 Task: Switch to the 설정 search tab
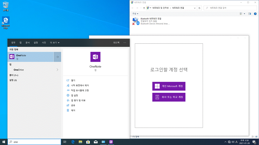click(36, 42)
